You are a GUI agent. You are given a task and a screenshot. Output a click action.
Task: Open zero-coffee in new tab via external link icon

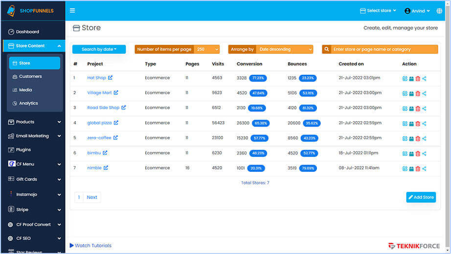pos(116,138)
